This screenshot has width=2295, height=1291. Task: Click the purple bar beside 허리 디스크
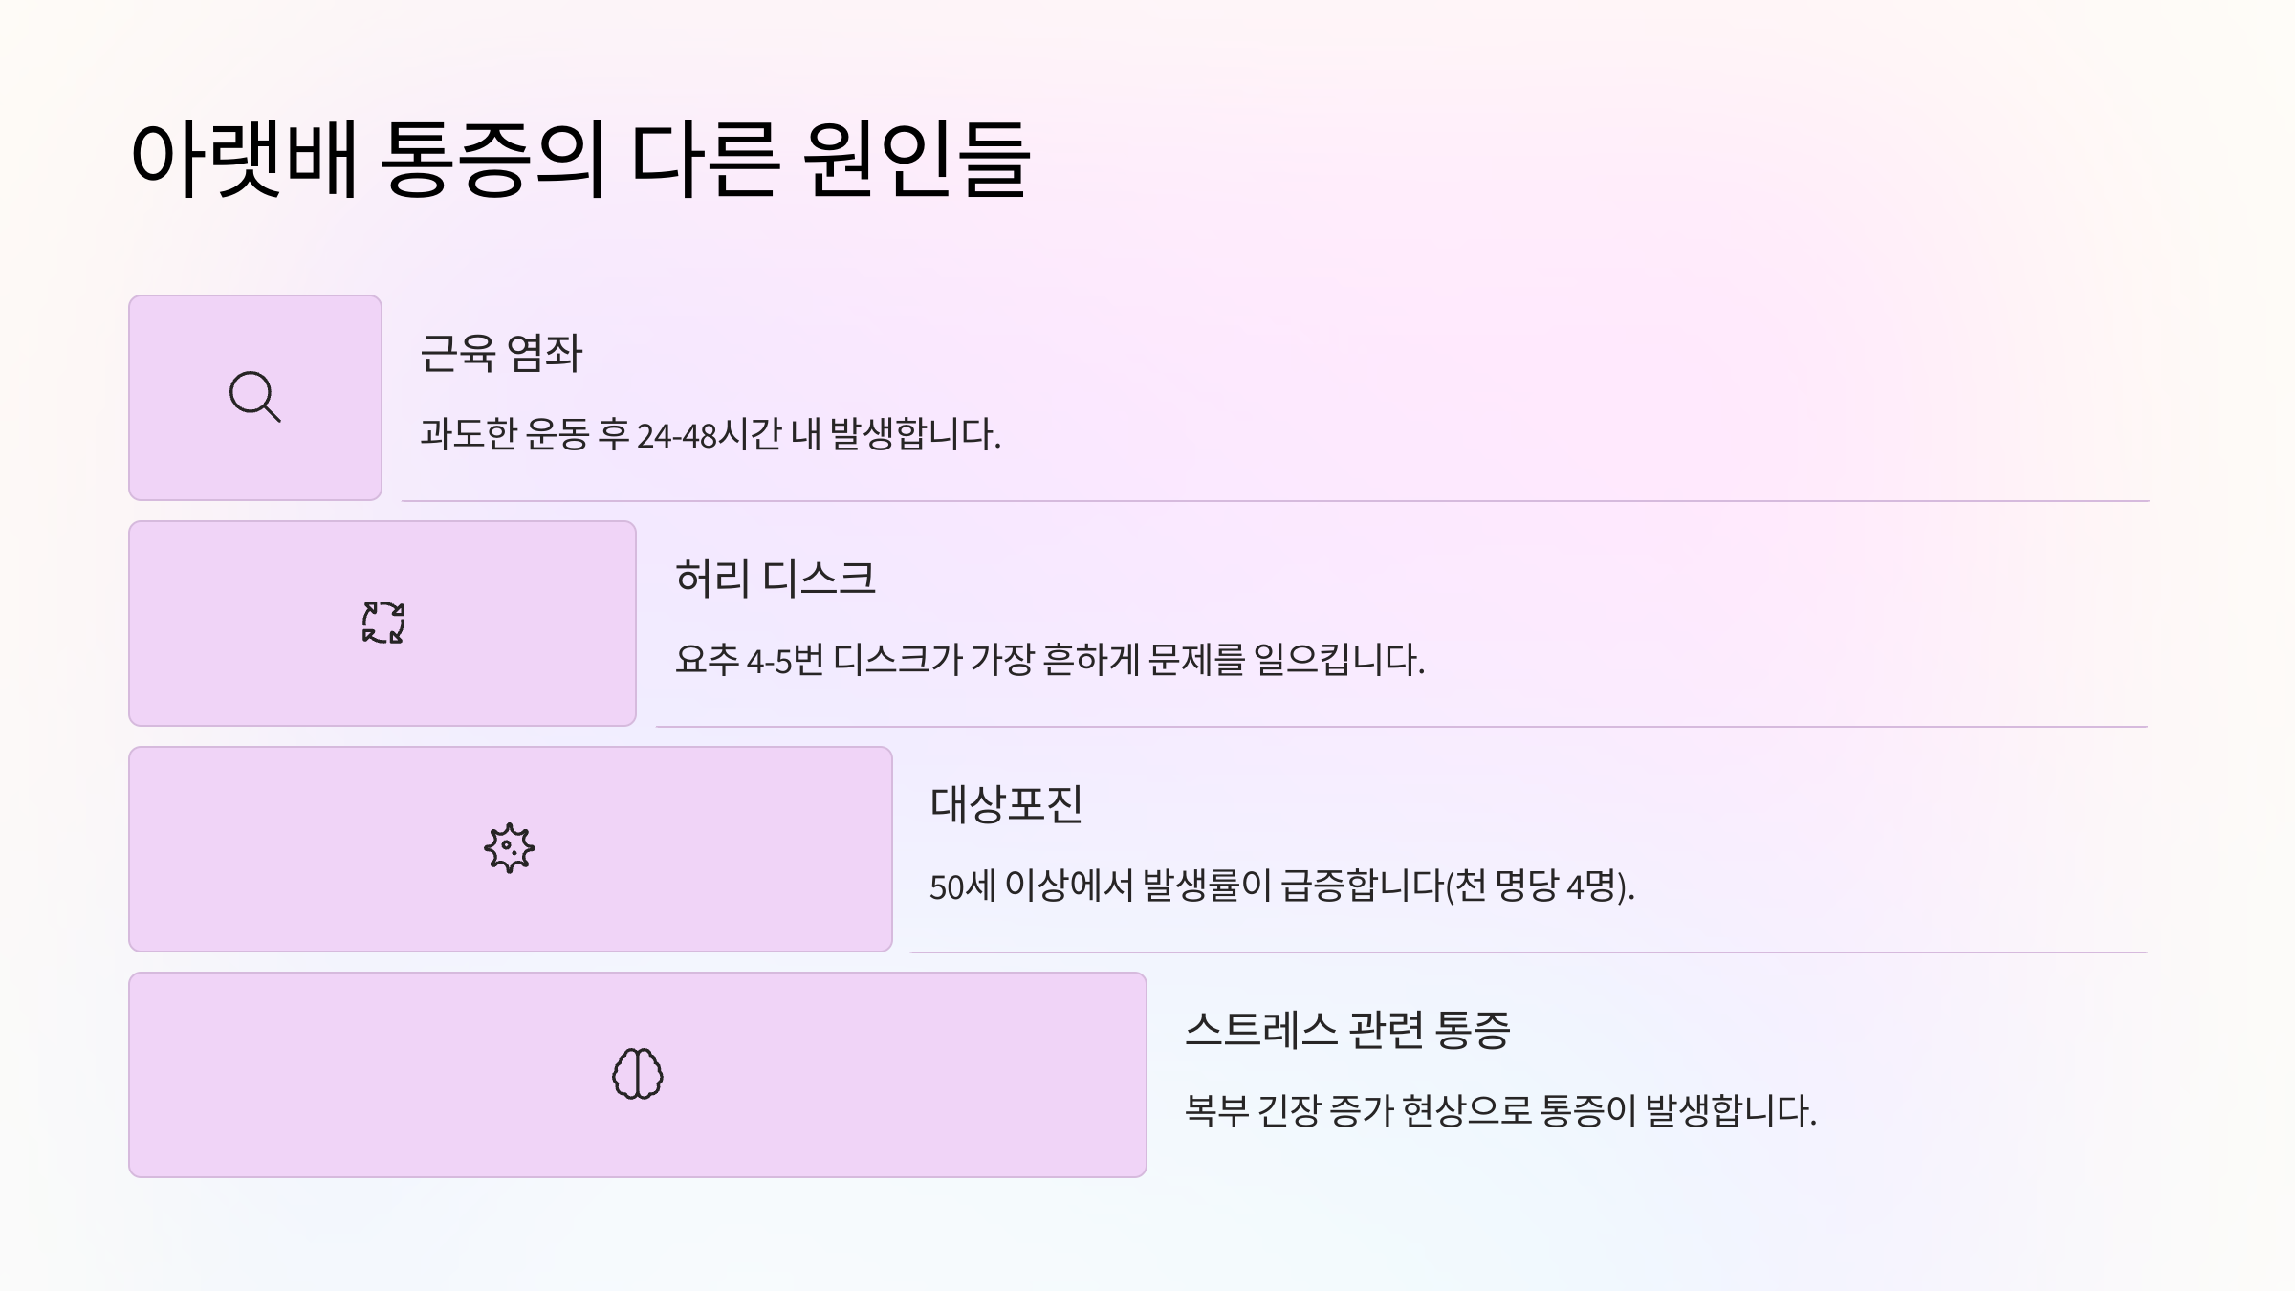click(382, 624)
